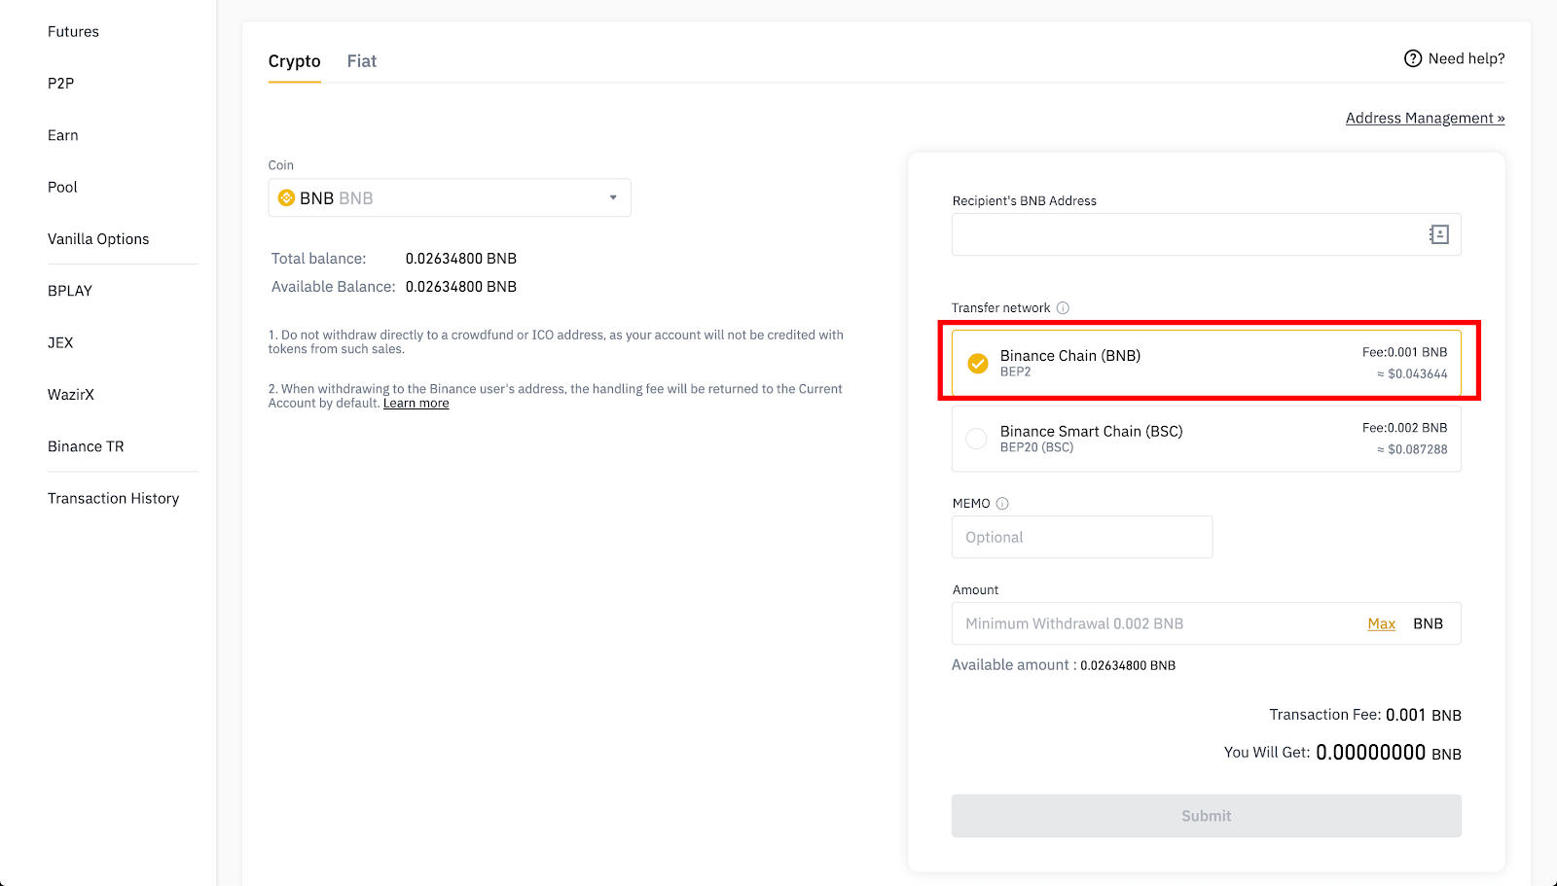Click the BNB coin logo icon
Screen dimensions: 1557x886
pos(286,198)
